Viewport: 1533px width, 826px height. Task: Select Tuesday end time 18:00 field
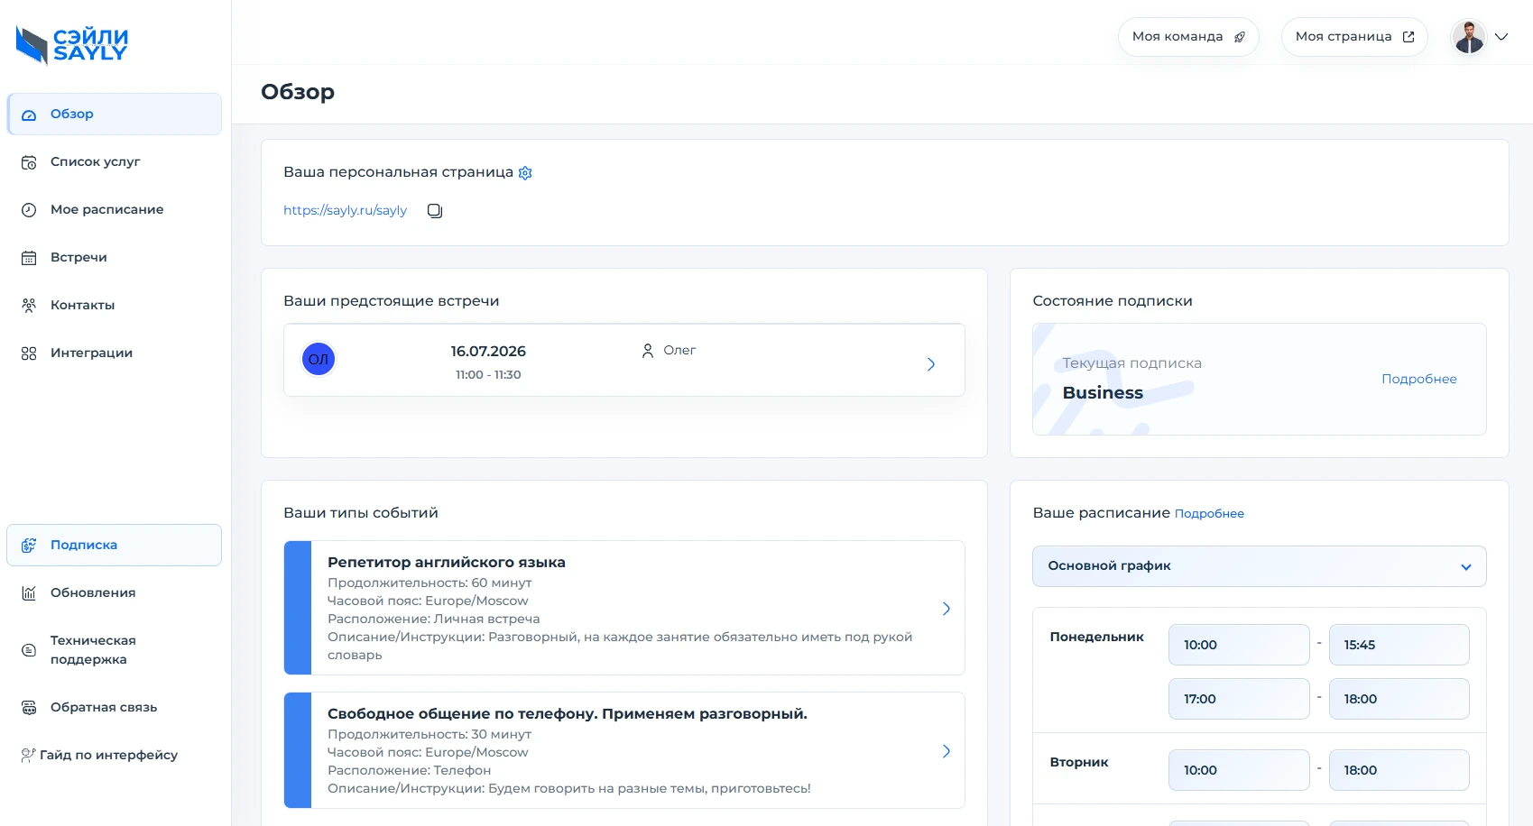coord(1399,770)
